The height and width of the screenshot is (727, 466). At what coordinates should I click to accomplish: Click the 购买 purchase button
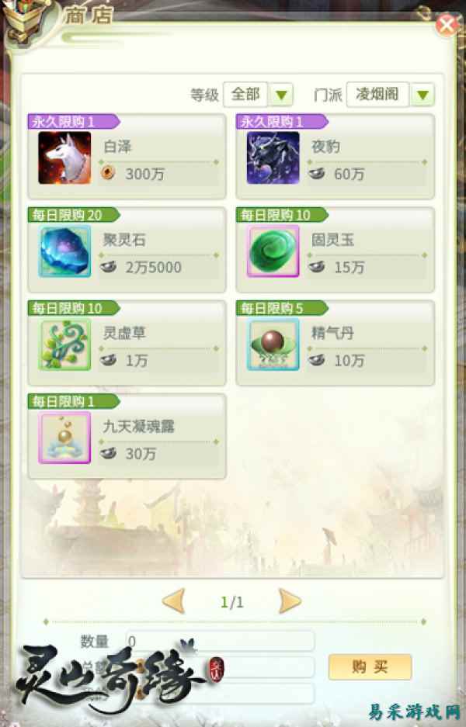(370, 666)
